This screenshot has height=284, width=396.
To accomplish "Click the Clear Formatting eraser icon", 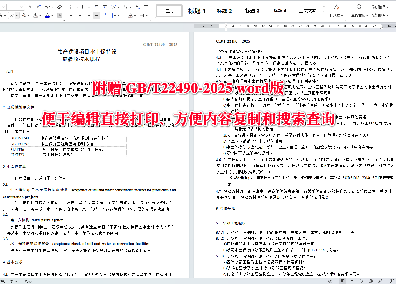I will coord(60,7).
